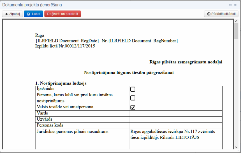Check the Īpašnieks checkbox
Image resolution: width=241 pixels, height=153 pixels.
click(133, 89)
